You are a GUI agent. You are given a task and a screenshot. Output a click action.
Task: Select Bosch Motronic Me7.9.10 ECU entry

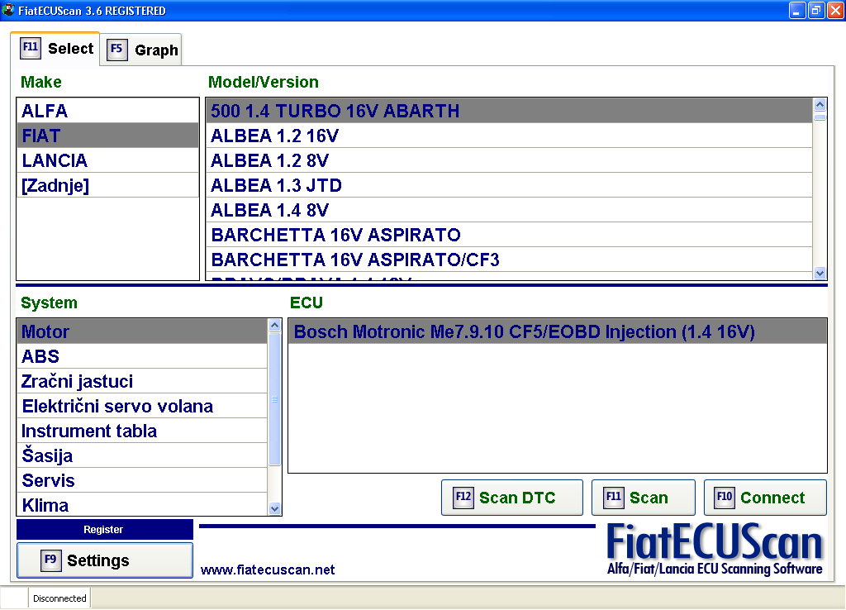coord(558,331)
